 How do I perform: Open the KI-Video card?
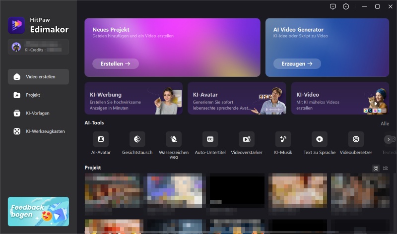(340, 98)
